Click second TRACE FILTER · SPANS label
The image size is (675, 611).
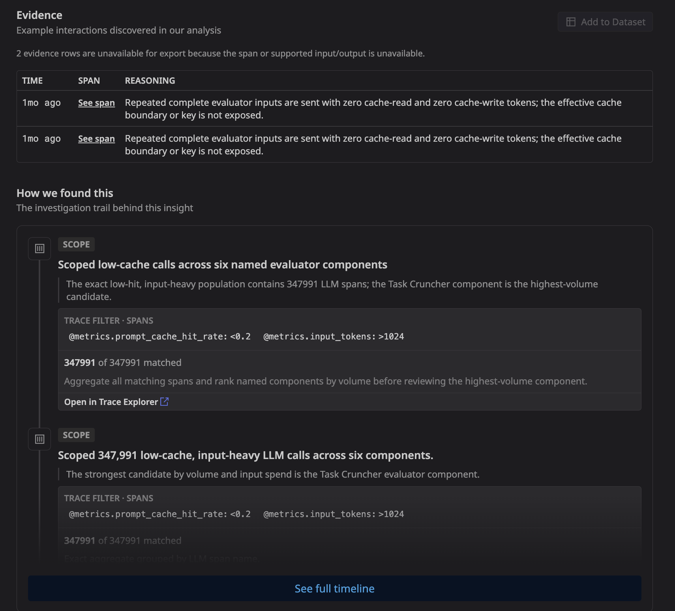tap(109, 498)
